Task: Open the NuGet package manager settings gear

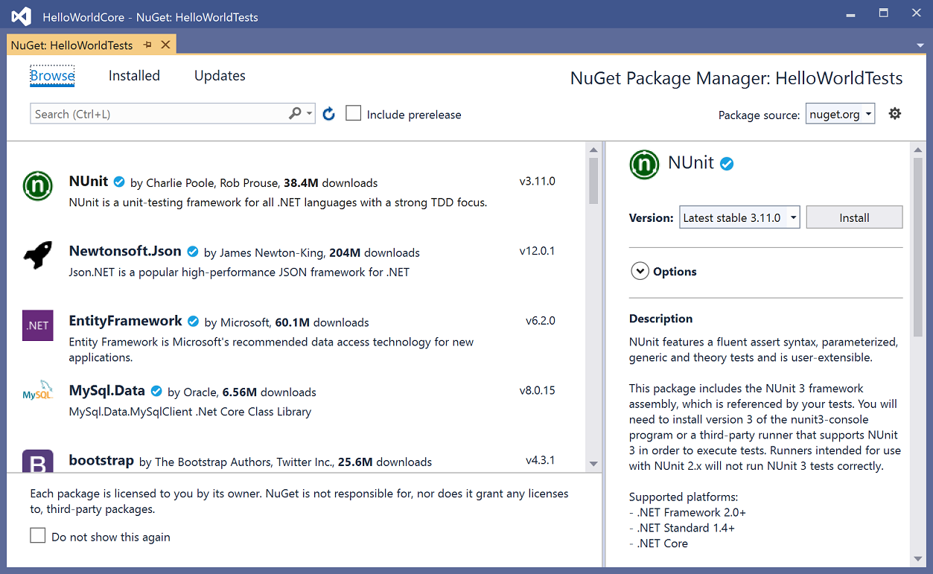Action: click(x=894, y=113)
